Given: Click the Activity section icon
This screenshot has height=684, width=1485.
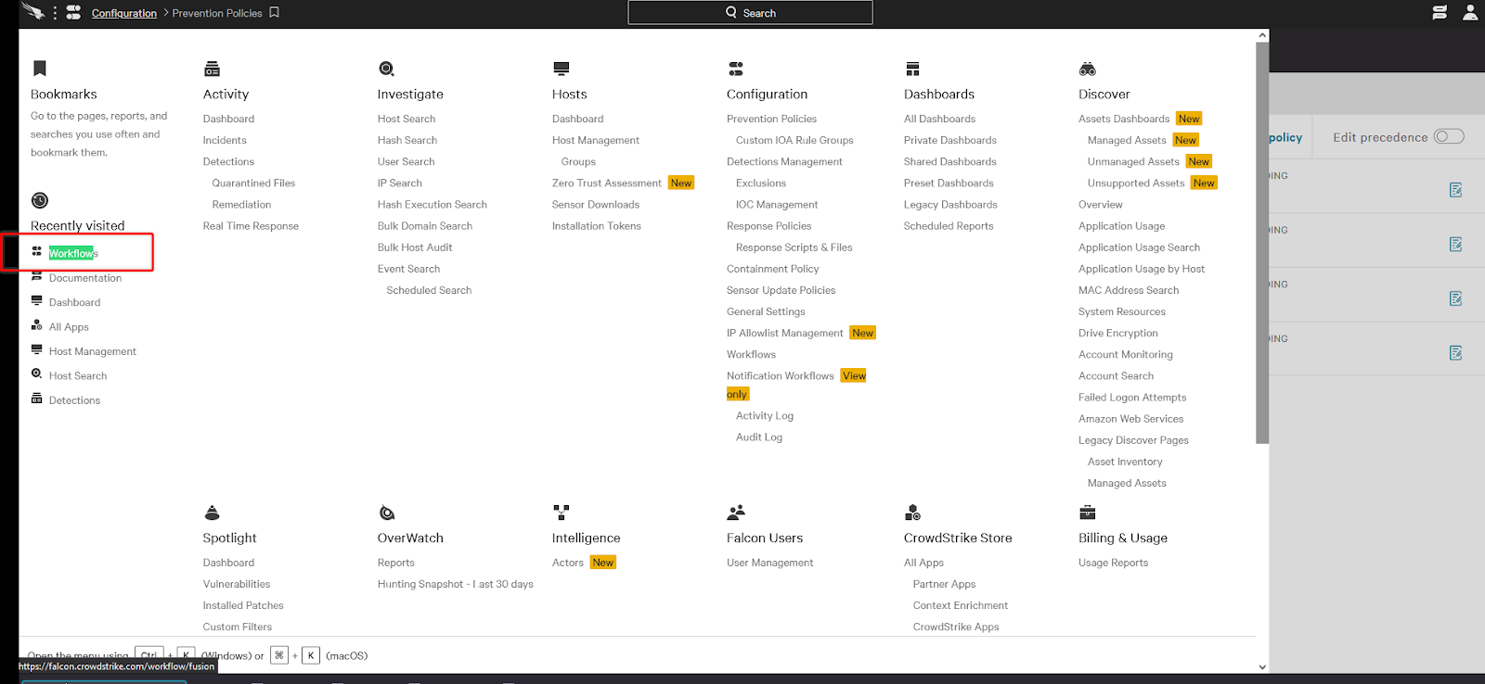Looking at the screenshot, I should point(212,69).
